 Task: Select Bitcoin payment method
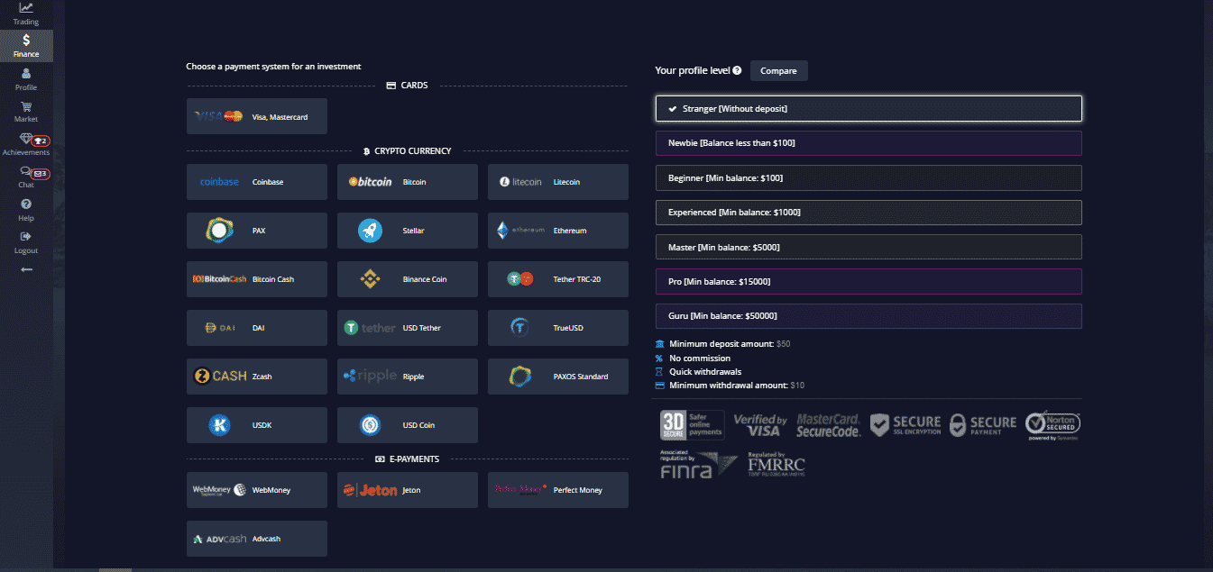tap(408, 182)
